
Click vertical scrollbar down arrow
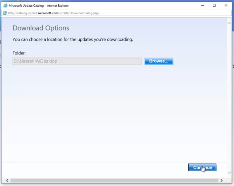[229, 173]
